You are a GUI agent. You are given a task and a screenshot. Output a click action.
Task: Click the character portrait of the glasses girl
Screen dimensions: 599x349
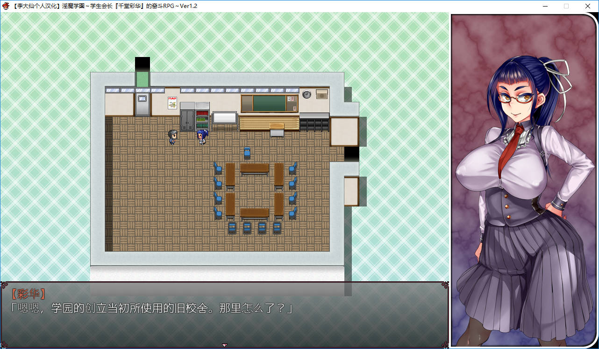tap(523, 182)
